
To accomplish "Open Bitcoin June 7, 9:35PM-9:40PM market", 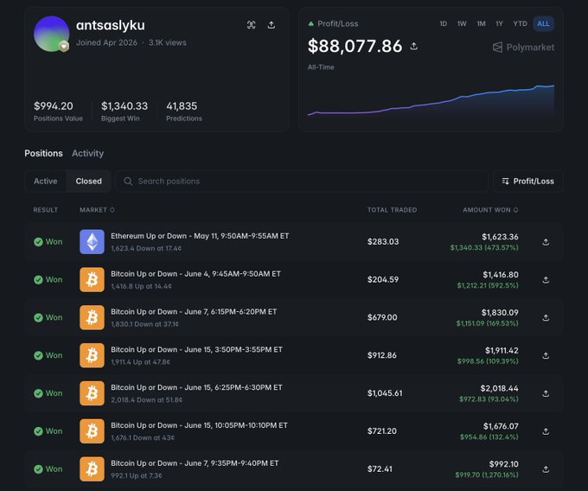I will click(195, 463).
